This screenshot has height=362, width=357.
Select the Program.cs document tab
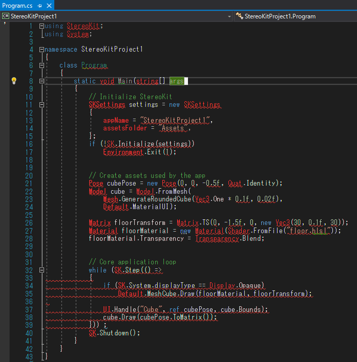point(18,5)
